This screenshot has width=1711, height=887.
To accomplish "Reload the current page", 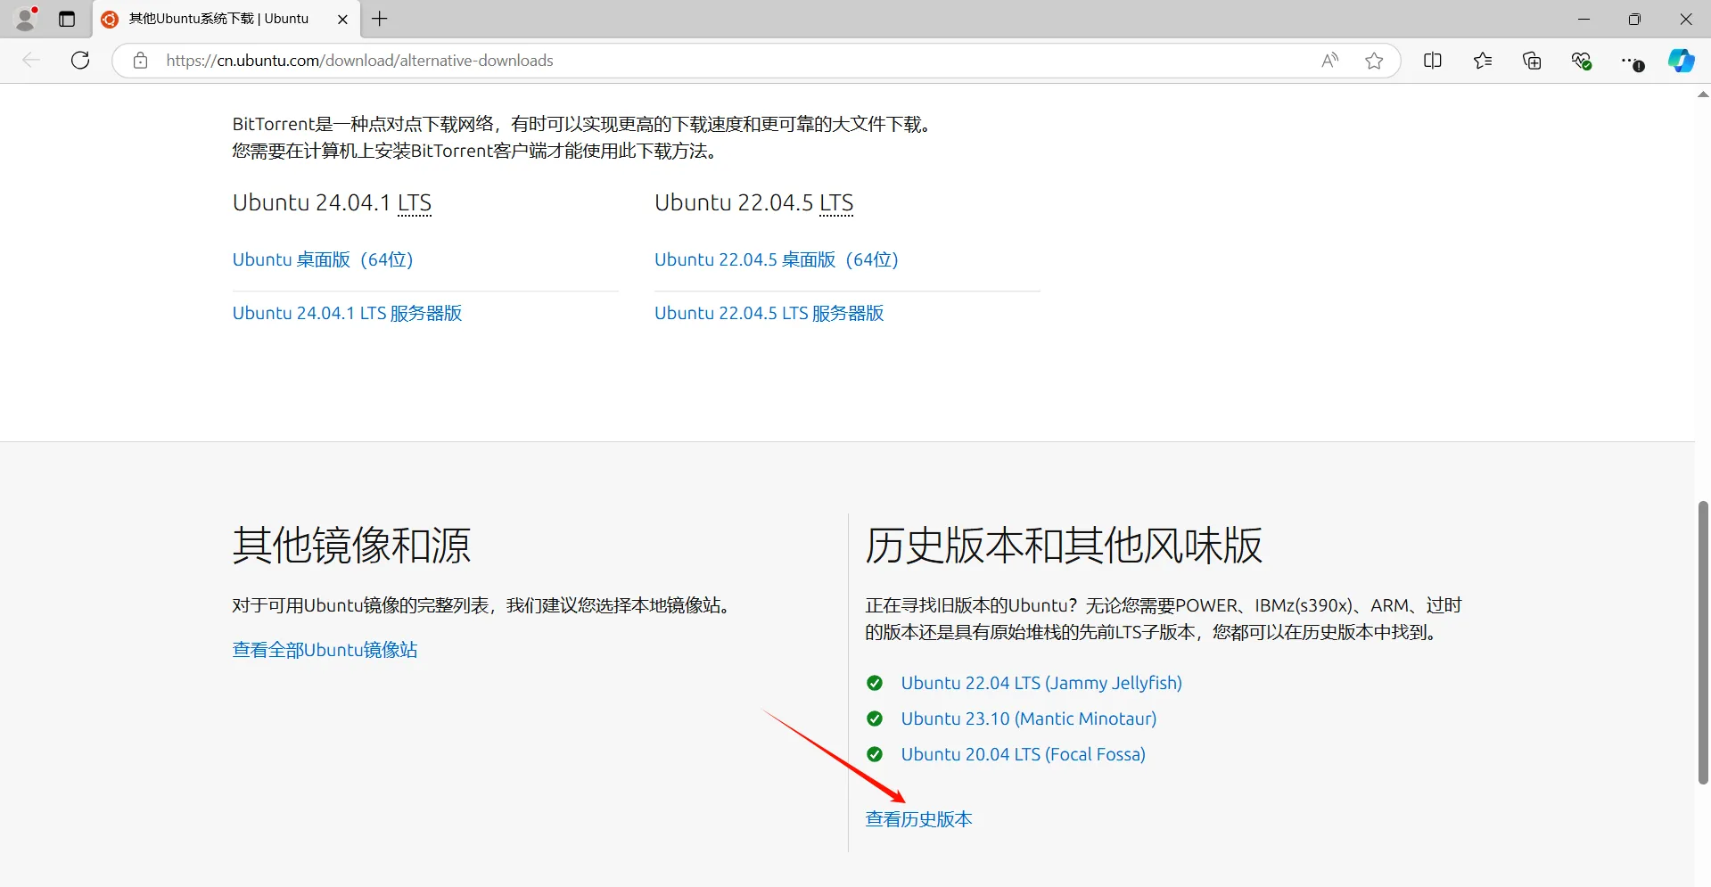I will 79,60.
